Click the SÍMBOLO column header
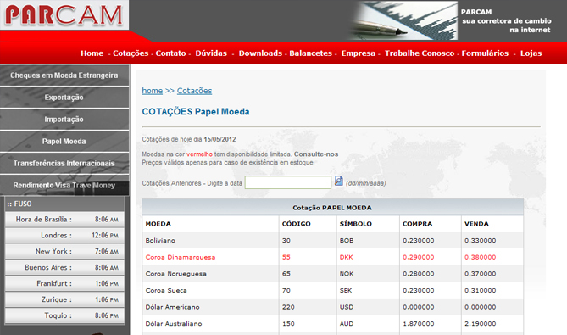 tap(355, 224)
